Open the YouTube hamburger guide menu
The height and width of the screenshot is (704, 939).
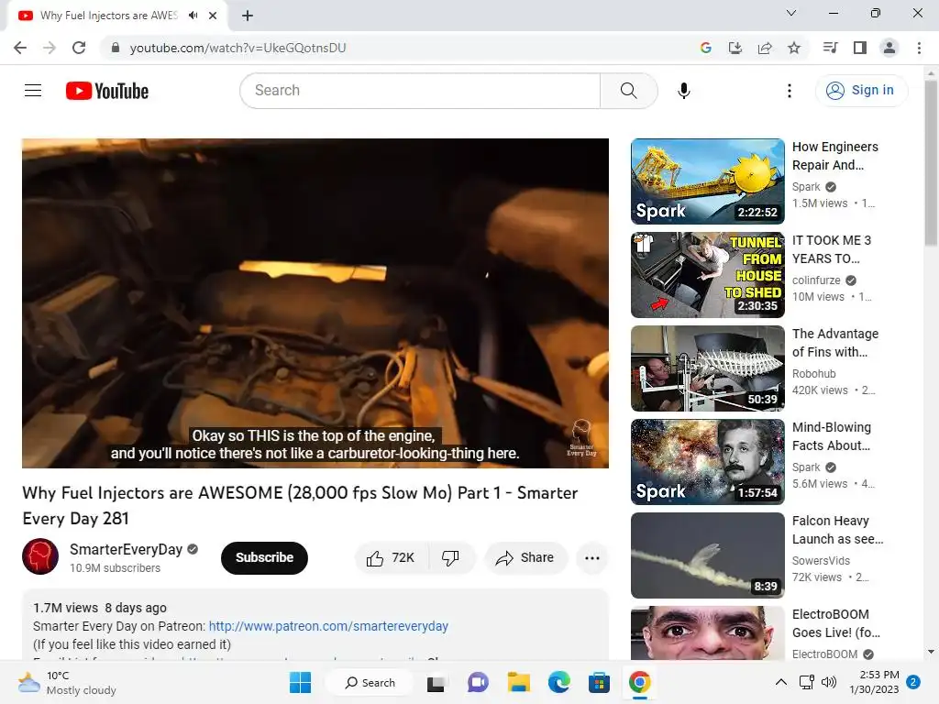33,91
